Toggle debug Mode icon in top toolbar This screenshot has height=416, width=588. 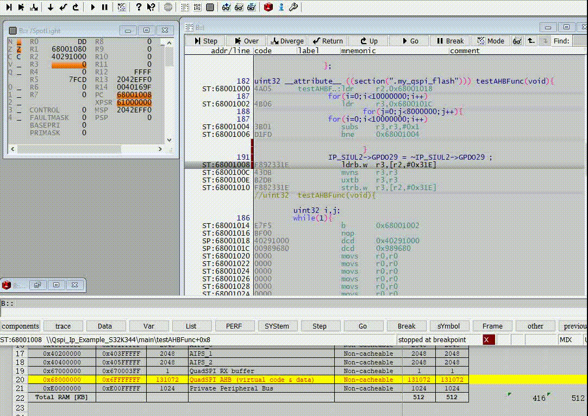122,7
